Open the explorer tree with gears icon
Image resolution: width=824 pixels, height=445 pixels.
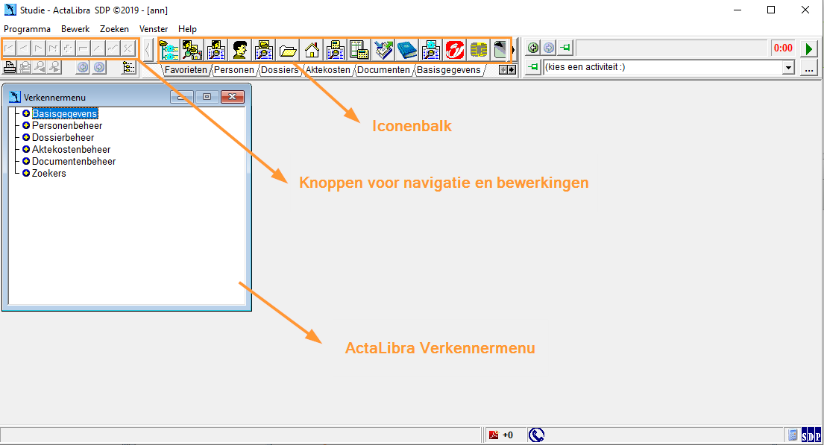tap(169, 51)
